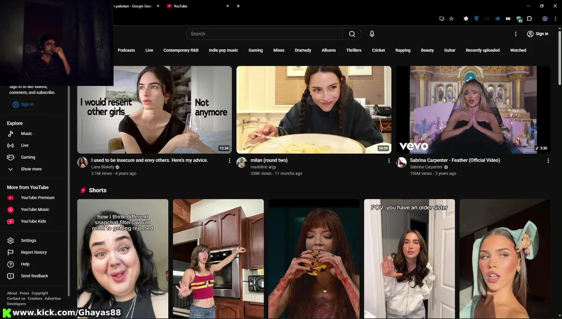Select the Recently uploaded chip
Image resolution: width=562 pixels, height=319 pixels.
(x=483, y=50)
